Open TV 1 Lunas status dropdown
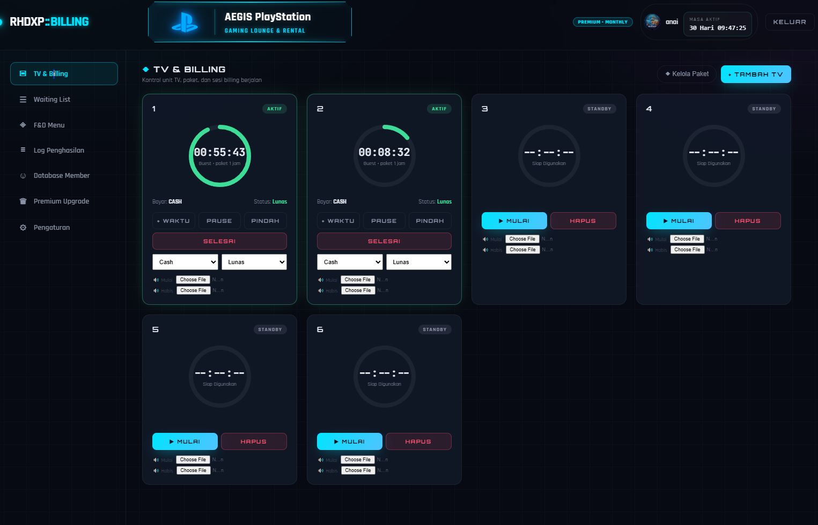The height and width of the screenshot is (525, 818). coord(254,262)
